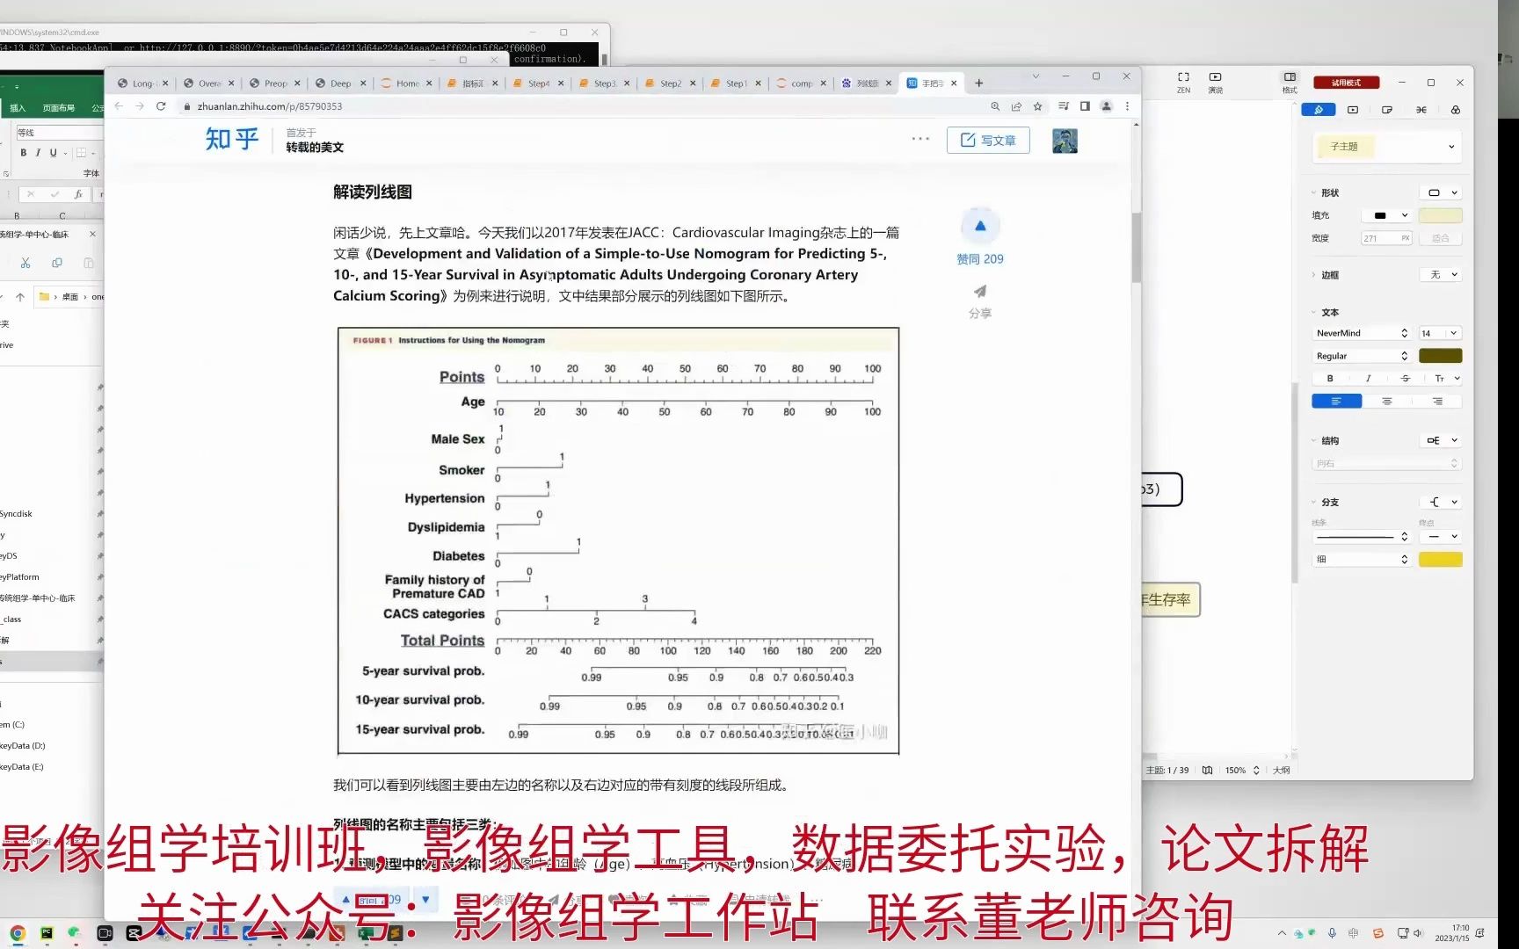Share this page via address bar icon
The height and width of the screenshot is (949, 1519).
1016,106
